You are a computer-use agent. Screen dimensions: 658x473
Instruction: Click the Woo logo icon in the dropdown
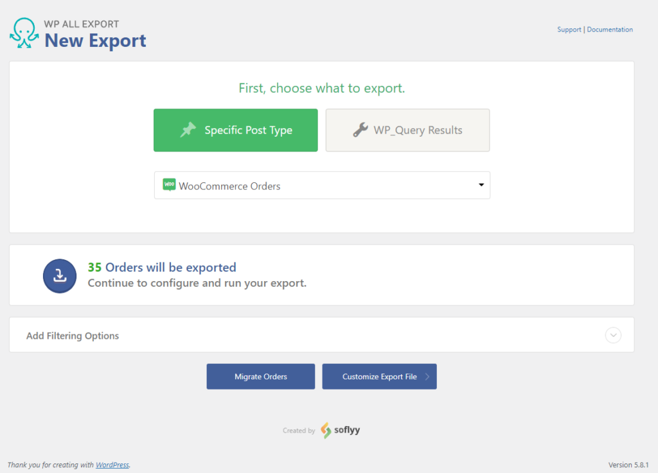click(169, 185)
